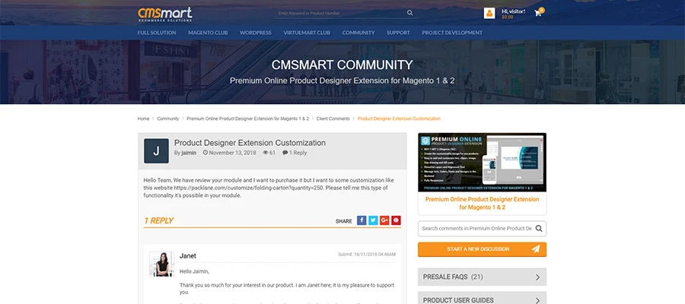Go to the Support menu
Image resolution: width=685 pixels, height=304 pixels.
[398, 33]
